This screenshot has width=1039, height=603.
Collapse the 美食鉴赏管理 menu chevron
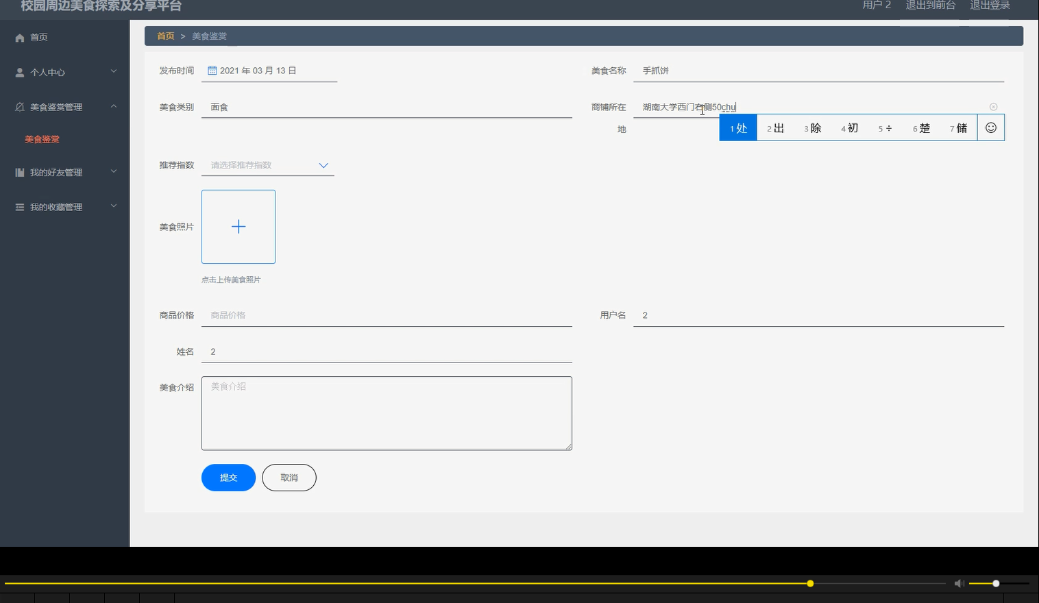coord(114,106)
